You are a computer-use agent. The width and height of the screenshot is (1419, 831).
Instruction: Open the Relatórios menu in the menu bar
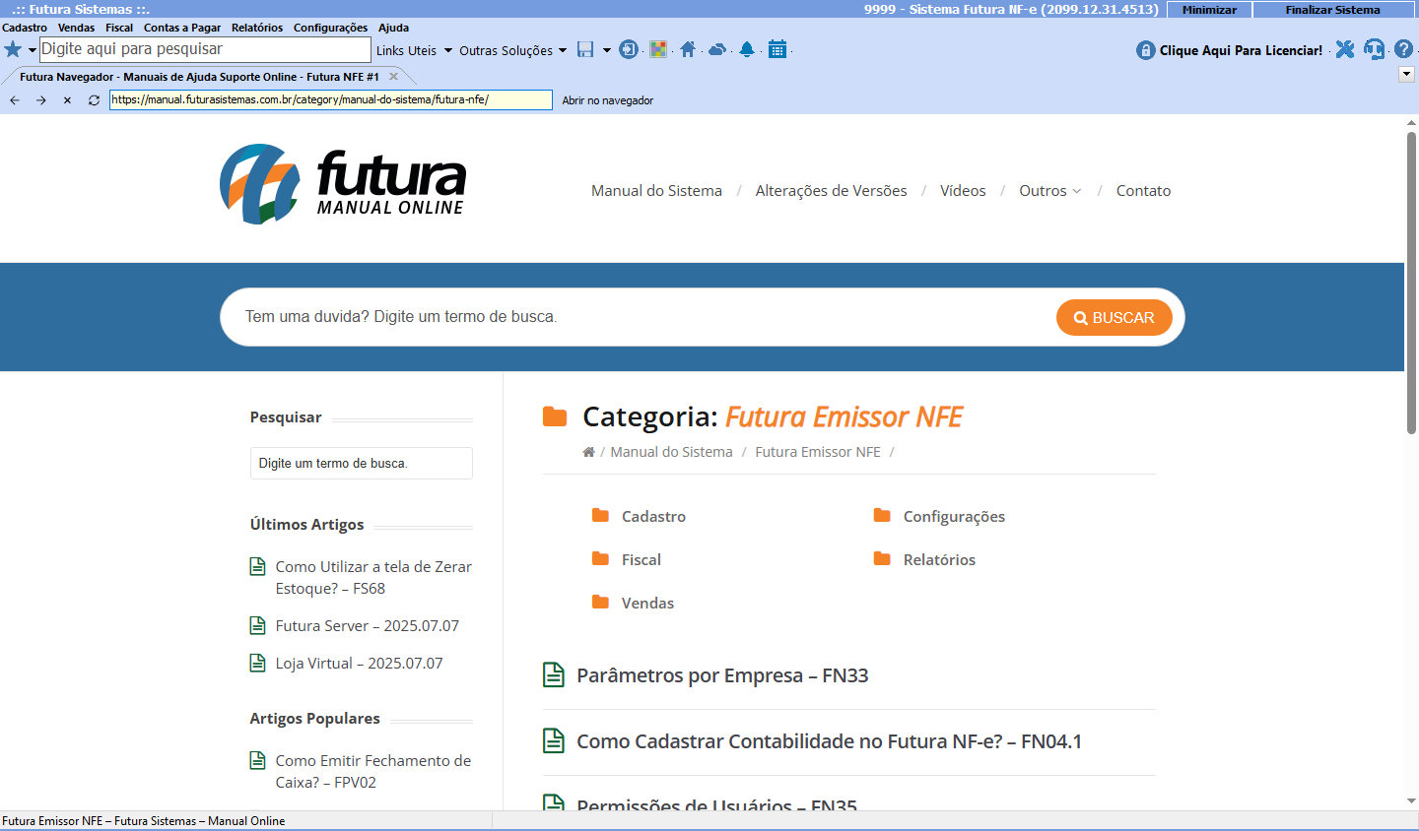[257, 28]
